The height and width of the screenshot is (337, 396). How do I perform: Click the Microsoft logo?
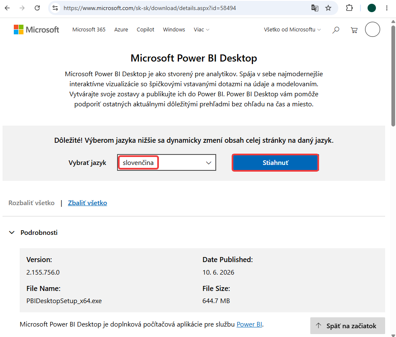click(36, 30)
